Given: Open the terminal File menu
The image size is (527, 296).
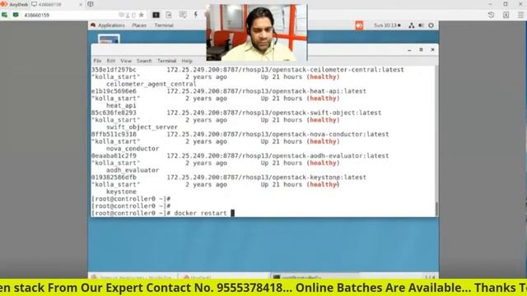Looking at the screenshot, I should pyautogui.click(x=97, y=61).
